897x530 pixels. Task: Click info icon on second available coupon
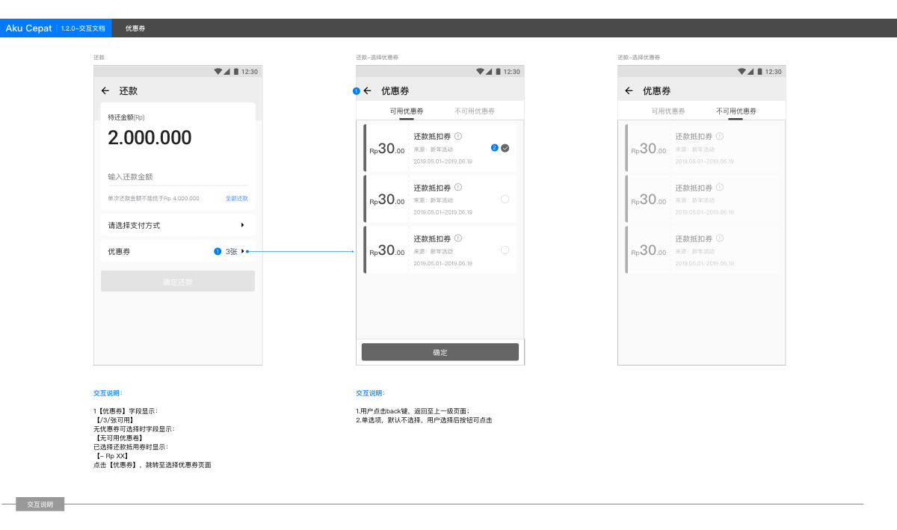458,188
